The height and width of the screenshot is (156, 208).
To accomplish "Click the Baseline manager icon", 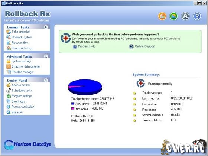I will tap(9, 72).
